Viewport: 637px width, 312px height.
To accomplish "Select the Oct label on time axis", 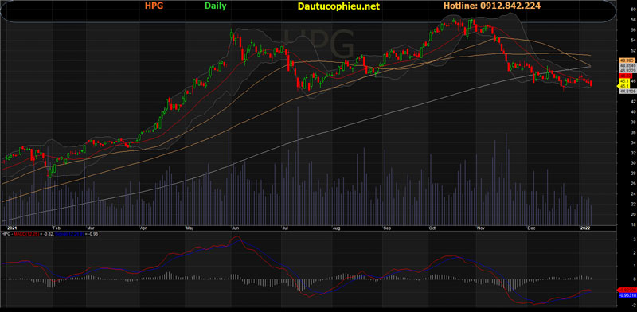I will tap(432, 228).
